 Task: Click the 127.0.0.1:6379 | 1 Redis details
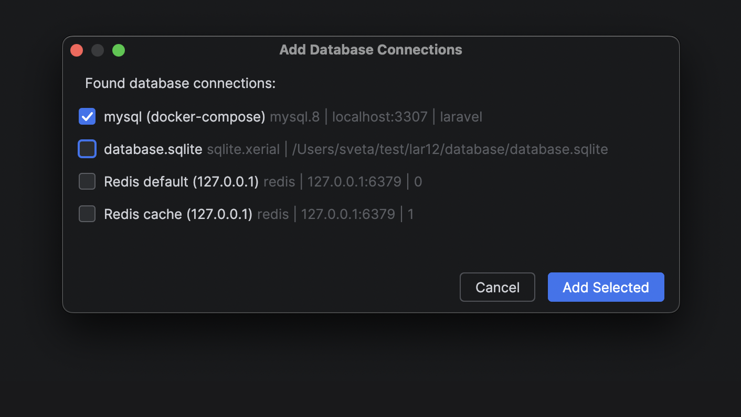357,214
